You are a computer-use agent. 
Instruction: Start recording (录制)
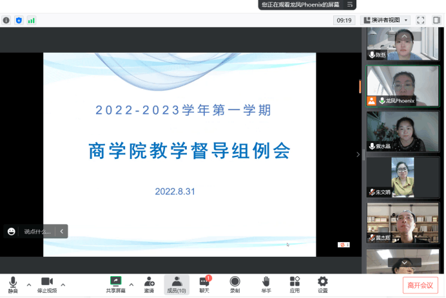click(x=235, y=284)
